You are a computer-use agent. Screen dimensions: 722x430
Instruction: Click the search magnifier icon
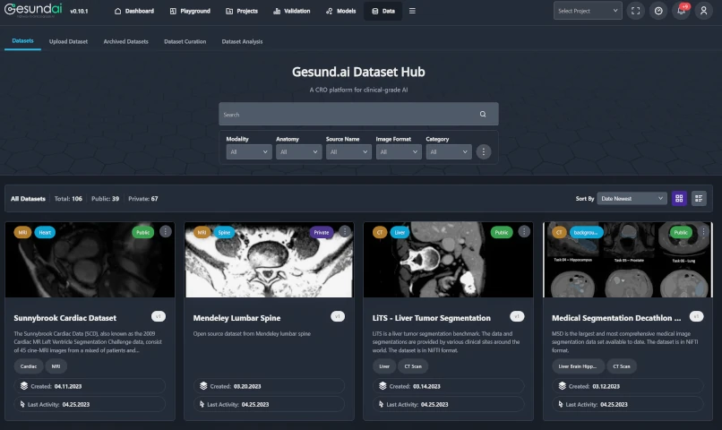(483, 114)
